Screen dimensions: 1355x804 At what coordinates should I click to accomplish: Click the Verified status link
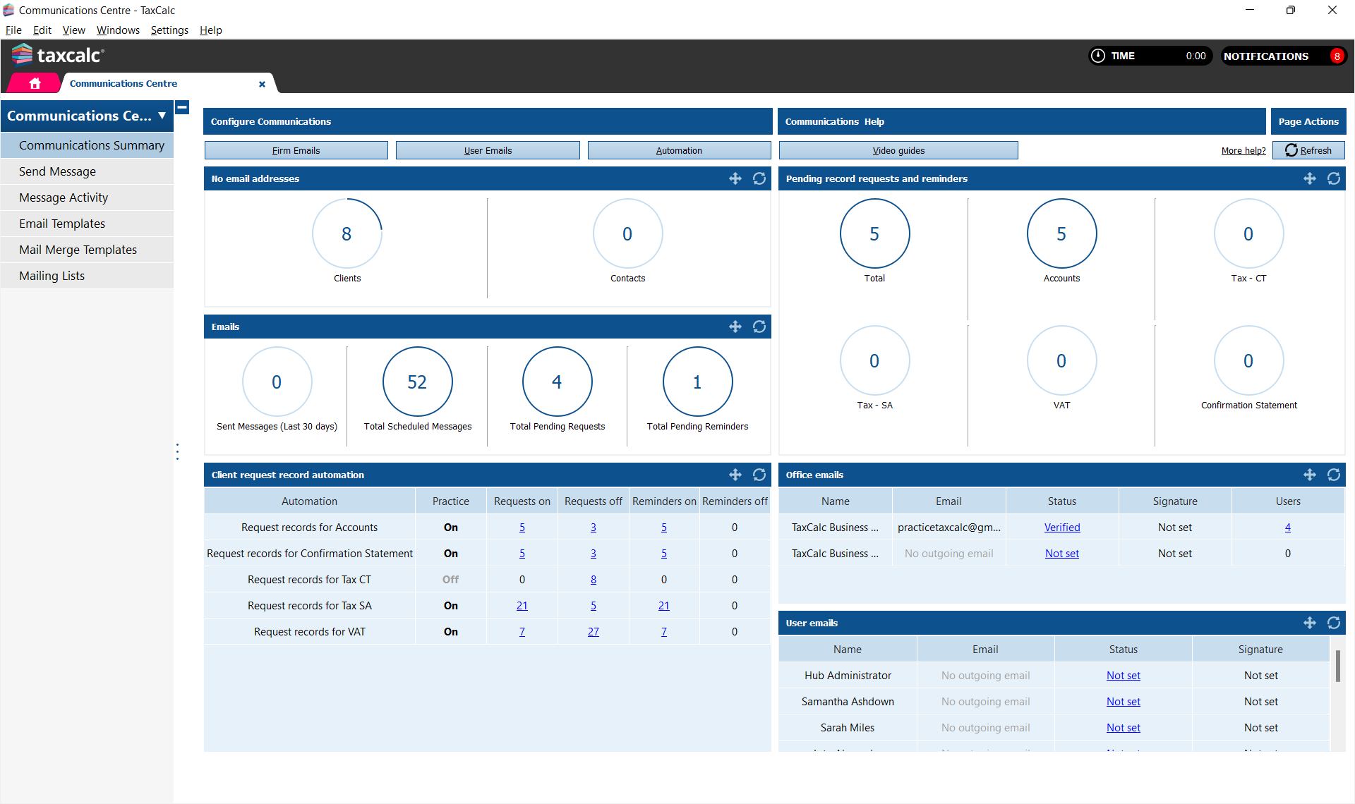pos(1061,528)
